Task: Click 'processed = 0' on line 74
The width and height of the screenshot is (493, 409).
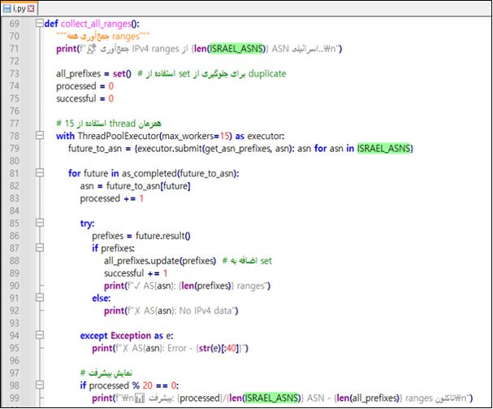Action: point(85,86)
